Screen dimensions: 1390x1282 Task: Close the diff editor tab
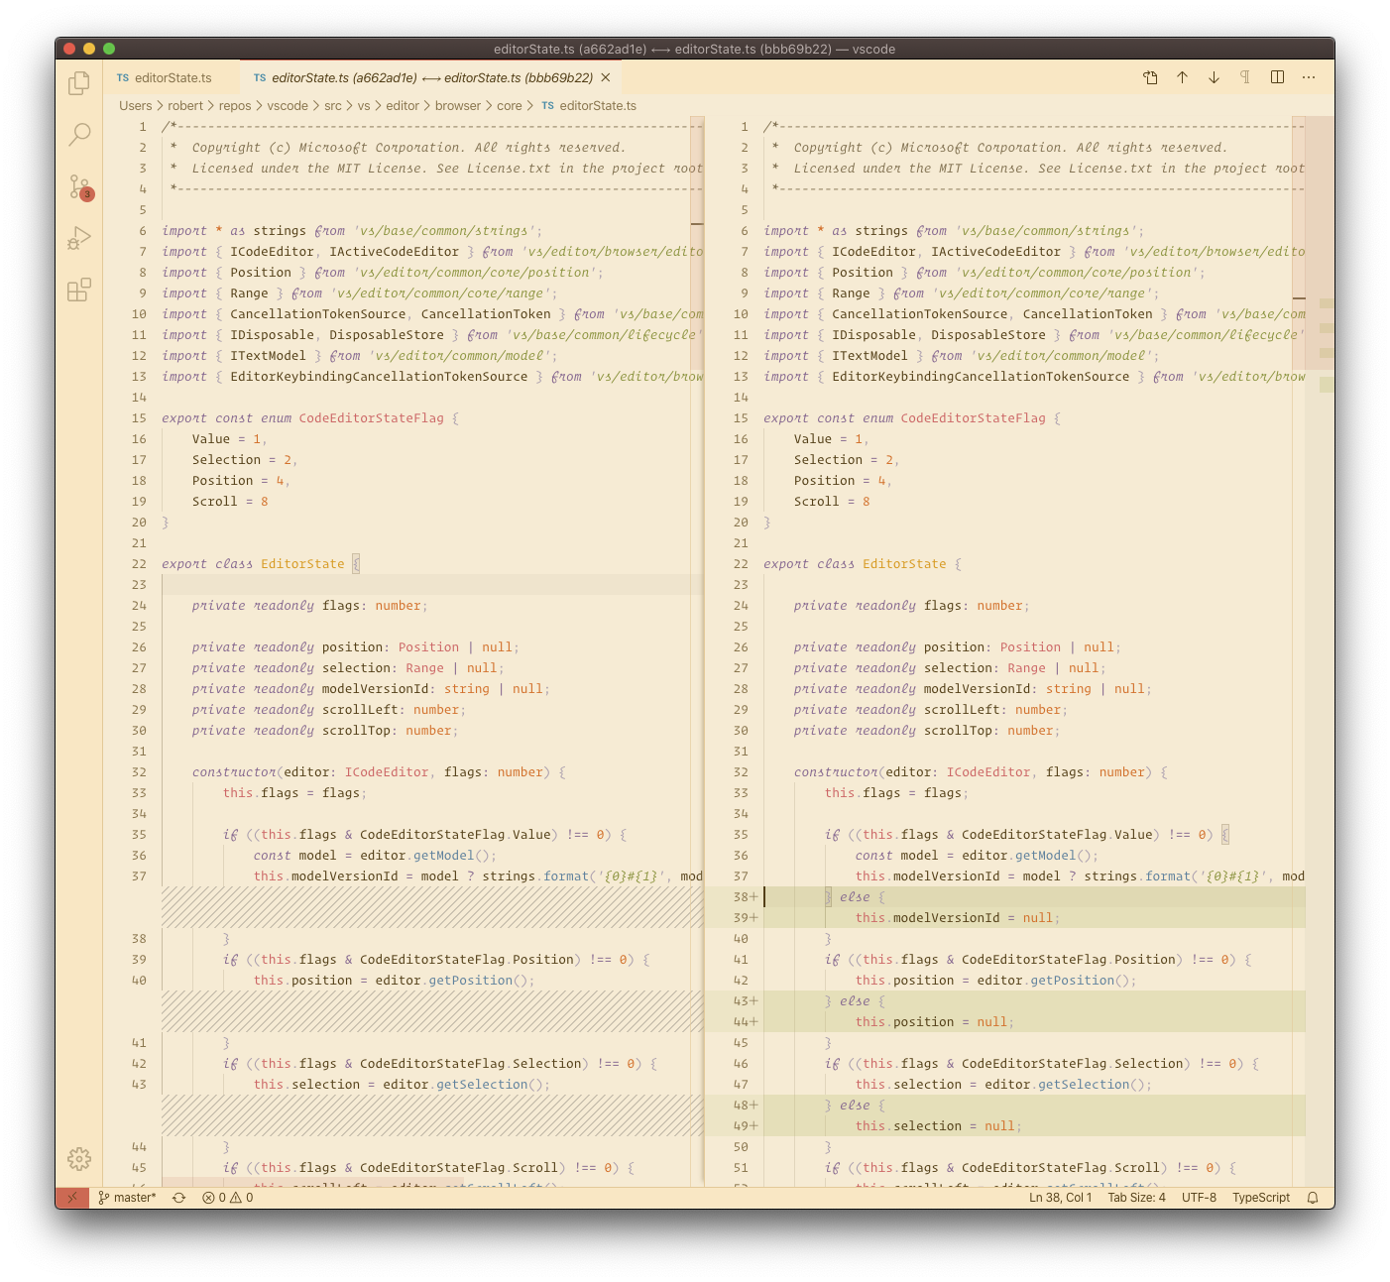(606, 77)
